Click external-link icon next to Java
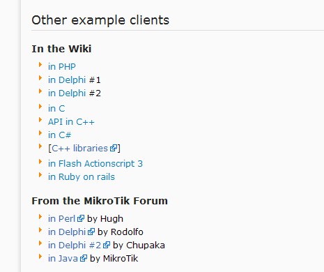Image resolution: width=324 pixels, height=272 pixels. point(84,258)
